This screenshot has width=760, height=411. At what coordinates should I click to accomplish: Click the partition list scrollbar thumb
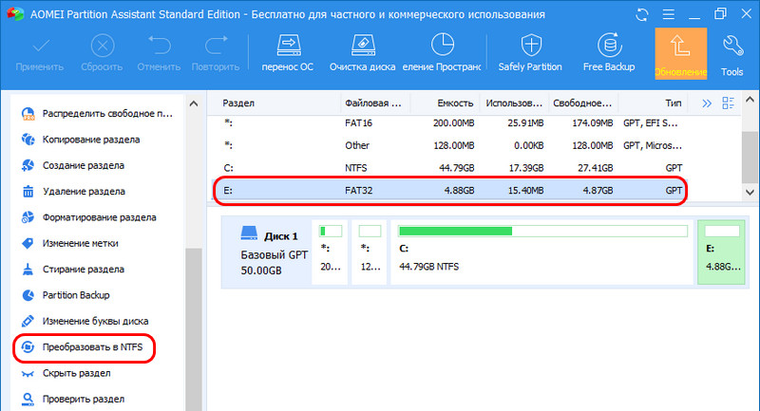pos(750,158)
